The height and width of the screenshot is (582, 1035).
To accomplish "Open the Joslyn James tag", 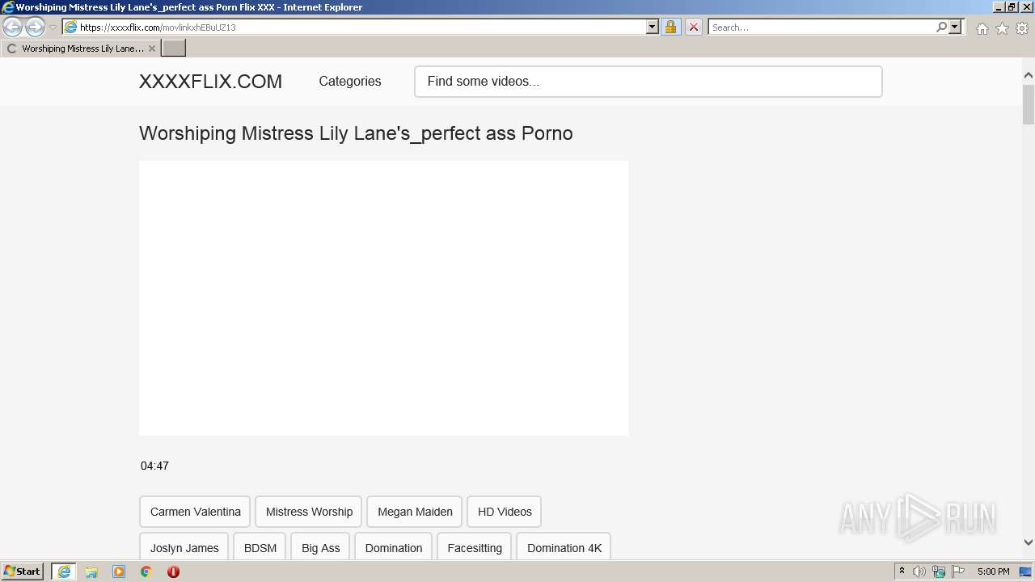I will click(184, 548).
